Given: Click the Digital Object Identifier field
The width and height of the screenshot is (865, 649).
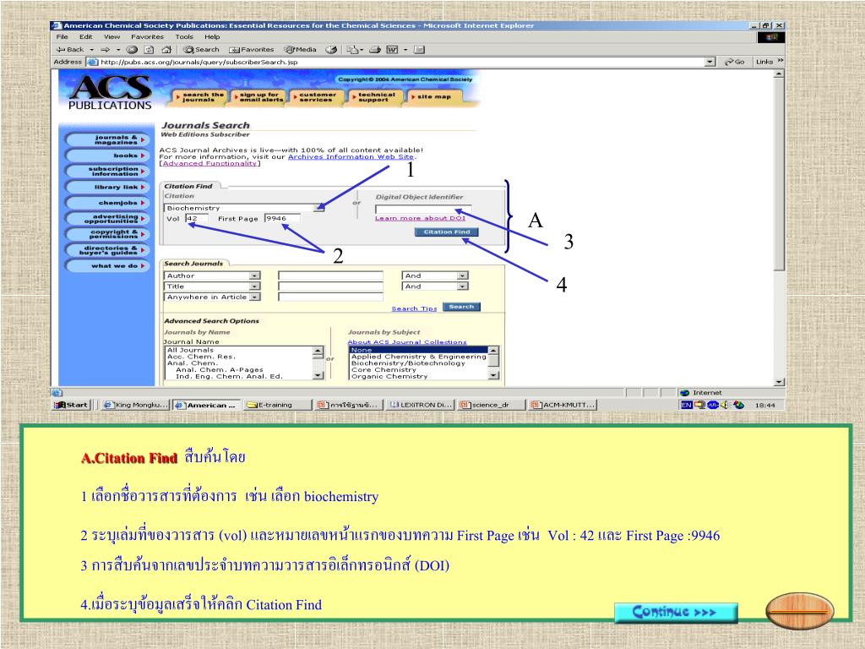Looking at the screenshot, I should tap(423, 210).
